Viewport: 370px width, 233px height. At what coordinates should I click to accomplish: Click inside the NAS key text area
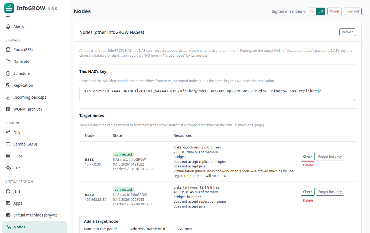click(x=218, y=94)
